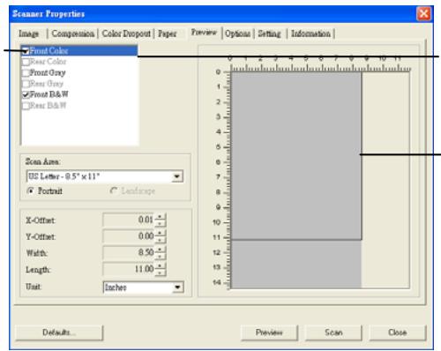Image resolution: width=441 pixels, height=351 pixels.
Task: Open the Options tab
Action: click(x=237, y=34)
